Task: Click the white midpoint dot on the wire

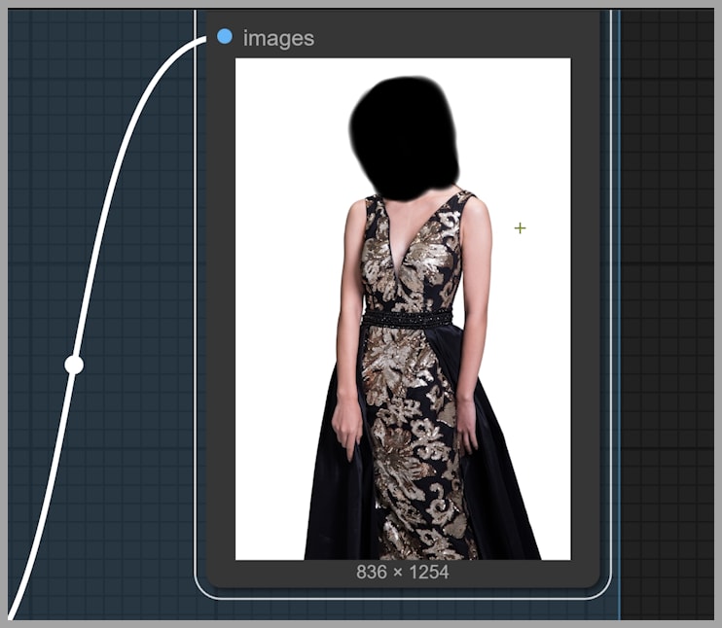Action: (74, 365)
